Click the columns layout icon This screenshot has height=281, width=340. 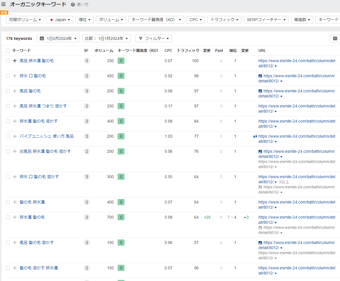pos(335,38)
